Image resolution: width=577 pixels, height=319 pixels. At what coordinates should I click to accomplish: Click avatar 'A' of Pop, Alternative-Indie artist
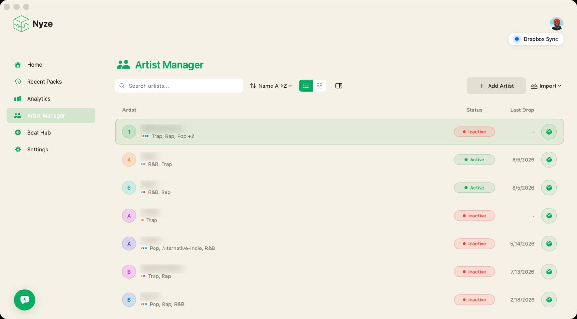pyautogui.click(x=129, y=244)
